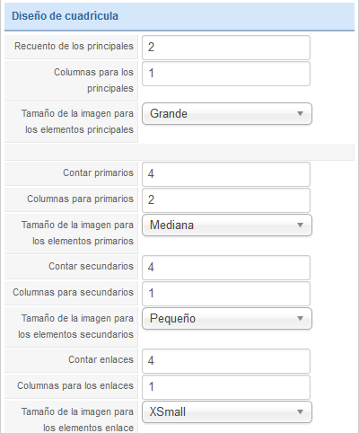The height and width of the screenshot is (433, 359).
Task: Click the Columnas para los enlaces field
Action: click(226, 387)
